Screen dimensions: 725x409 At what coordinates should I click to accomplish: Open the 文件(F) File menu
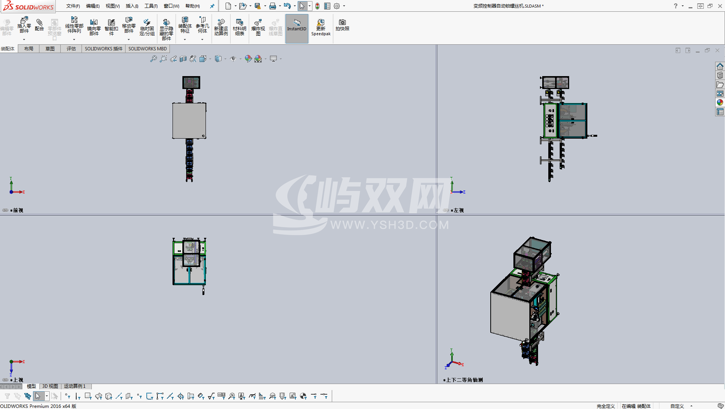73,6
